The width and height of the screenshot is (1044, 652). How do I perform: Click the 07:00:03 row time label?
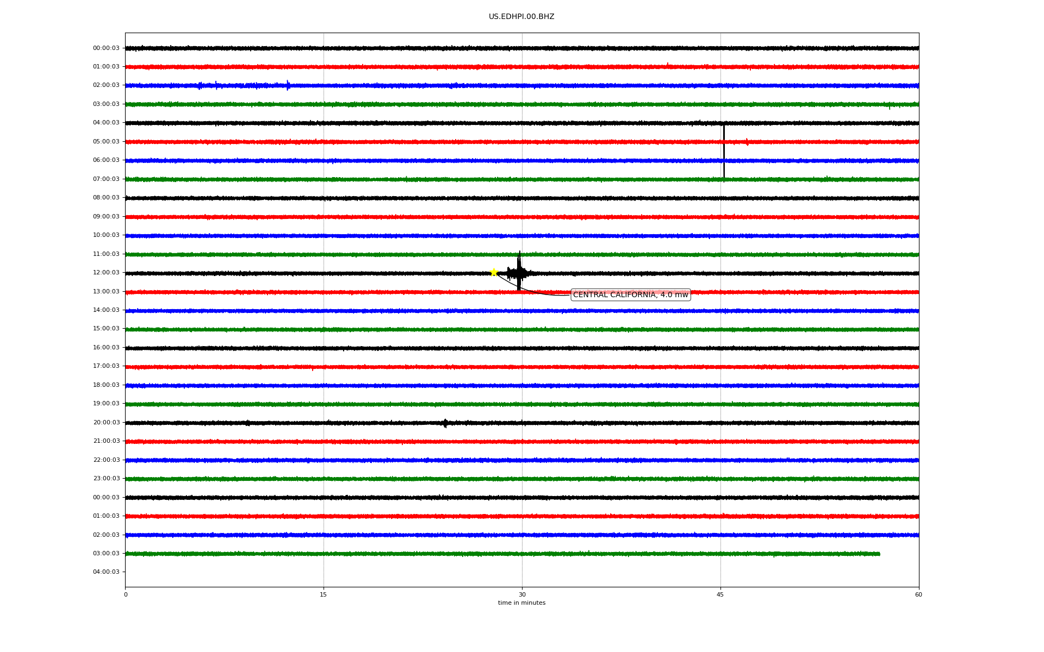click(x=106, y=179)
